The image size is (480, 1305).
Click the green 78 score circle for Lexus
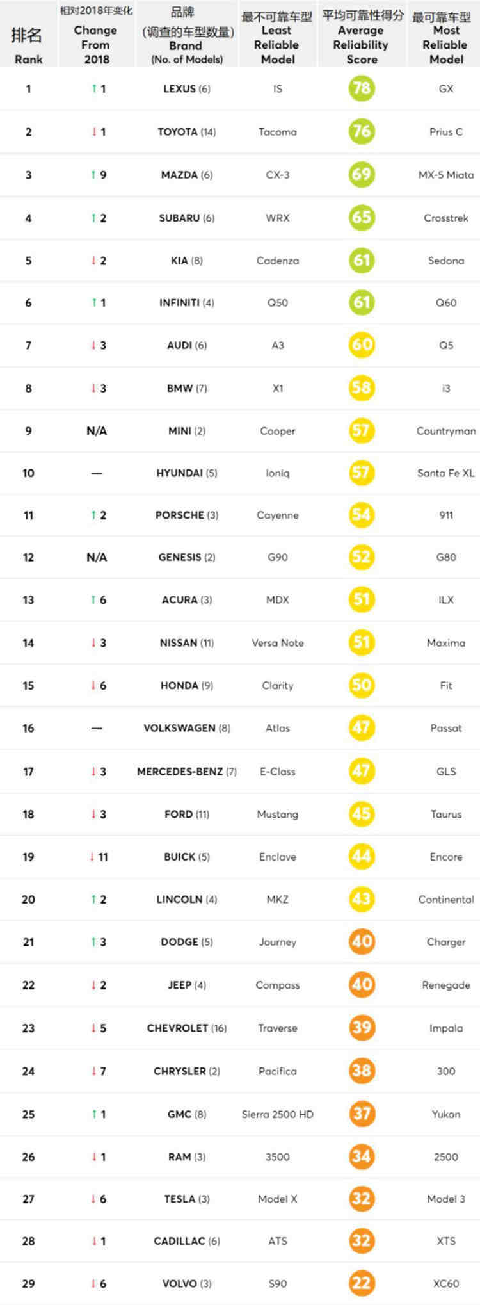362,88
